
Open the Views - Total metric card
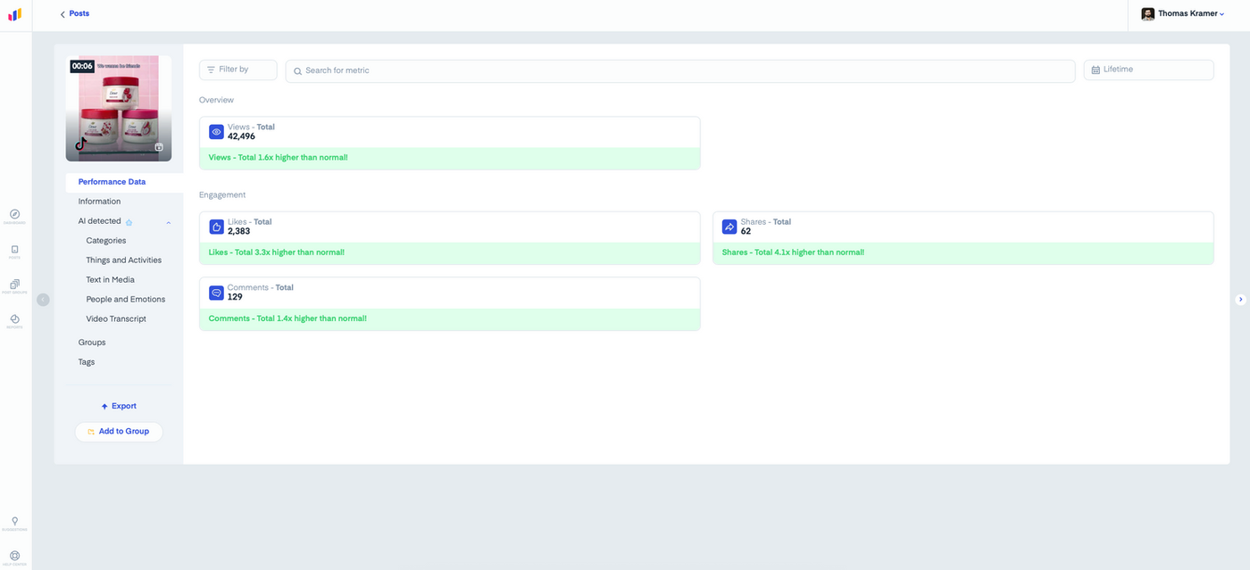(450, 143)
